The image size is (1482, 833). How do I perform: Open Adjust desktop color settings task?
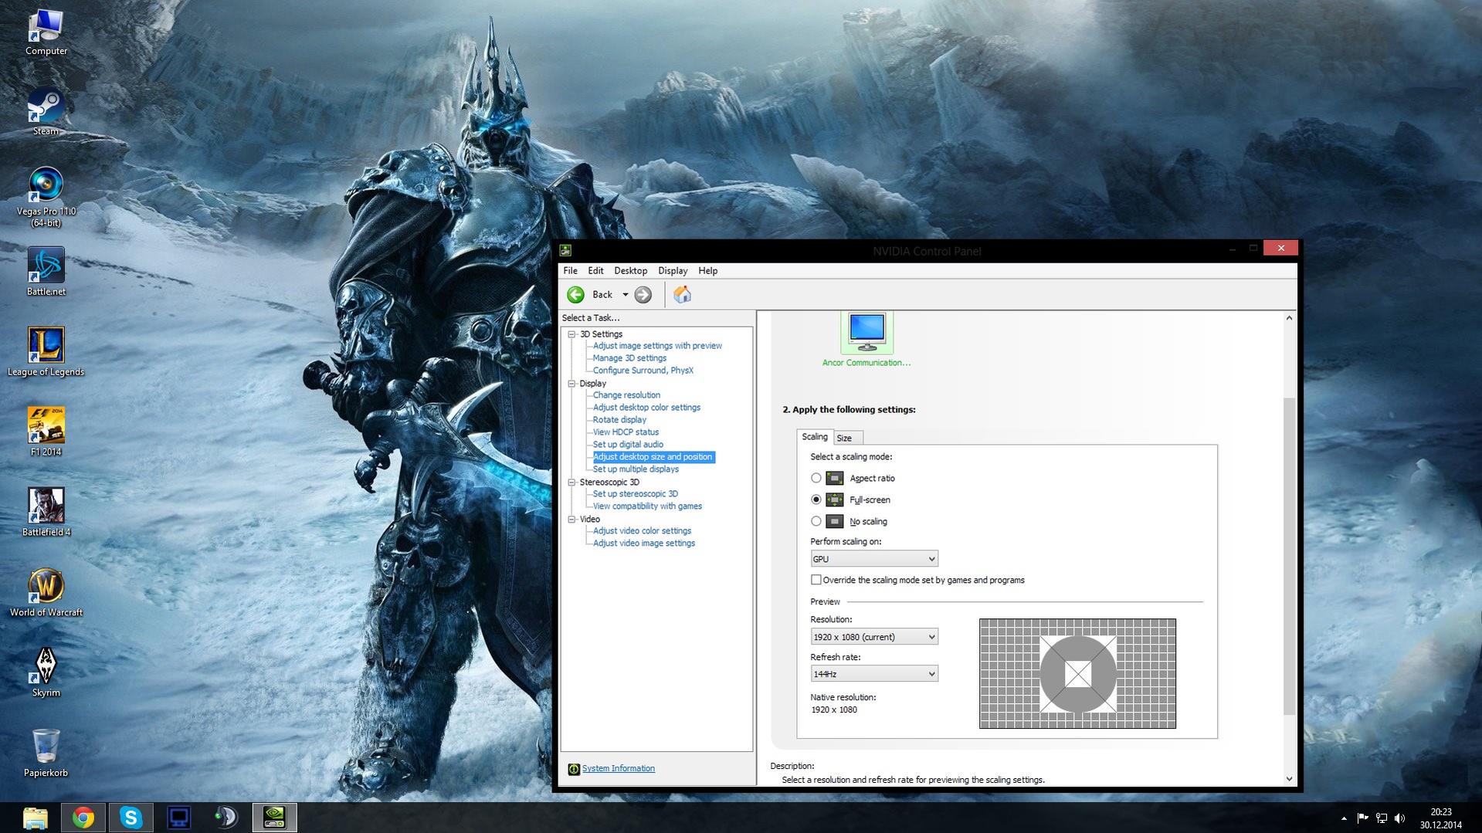pos(646,408)
